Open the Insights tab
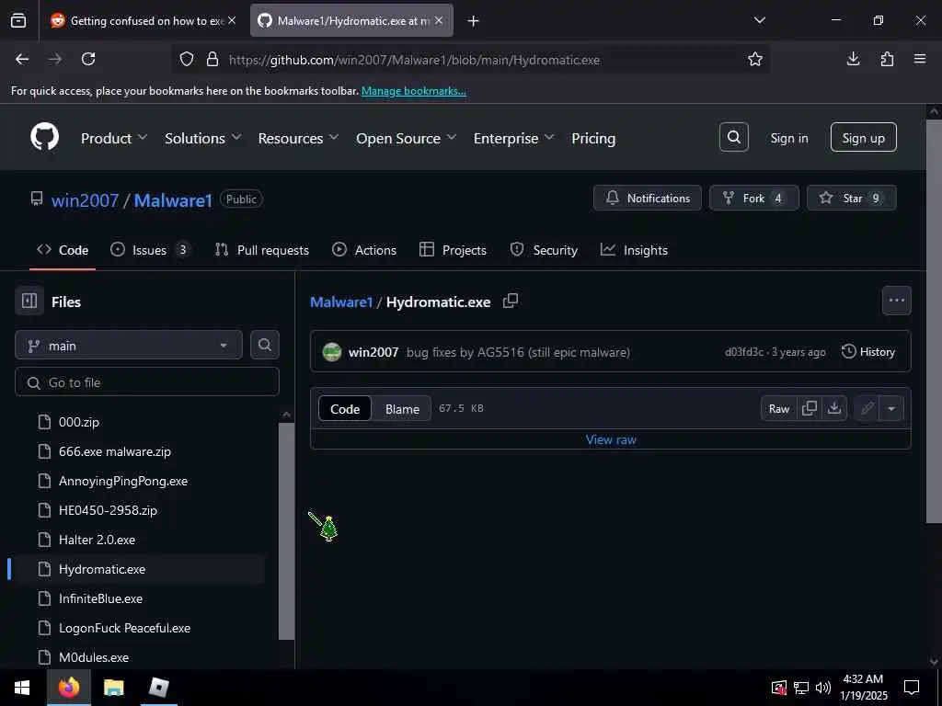The width and height of the screenshot is (942, 706). click(x=634, y=250)
